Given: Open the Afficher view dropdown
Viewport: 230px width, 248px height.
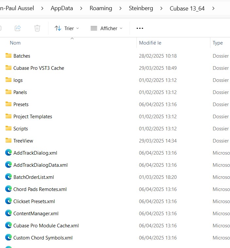Looking at the screenshot, I should tap(106, 28).
